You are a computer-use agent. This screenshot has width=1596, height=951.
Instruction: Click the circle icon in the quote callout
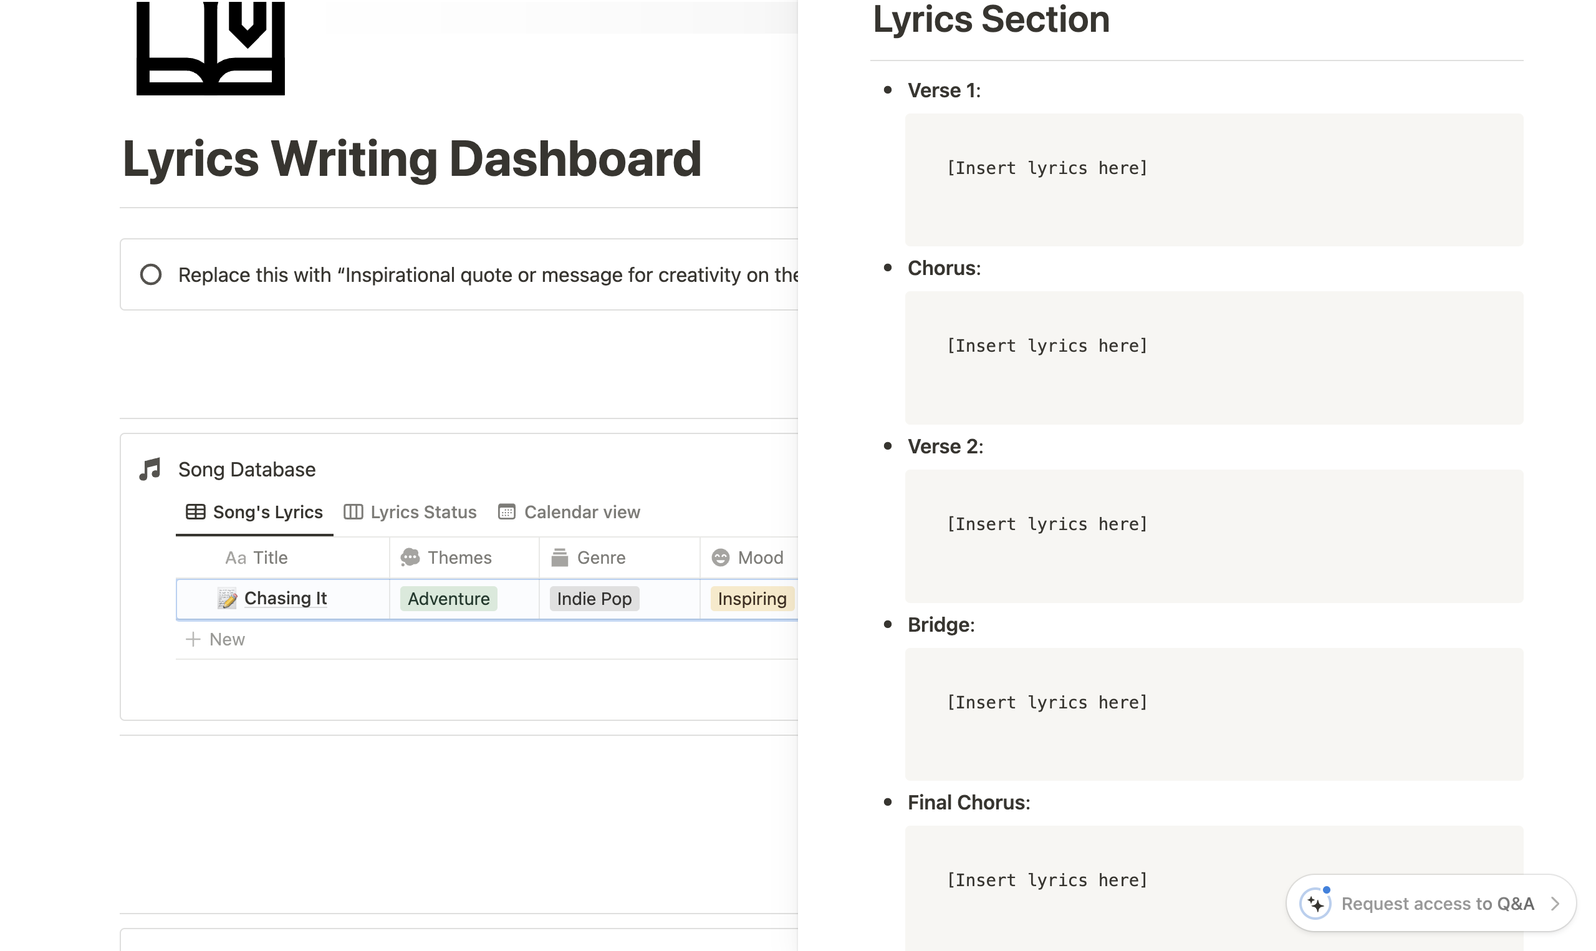(150, 275)
